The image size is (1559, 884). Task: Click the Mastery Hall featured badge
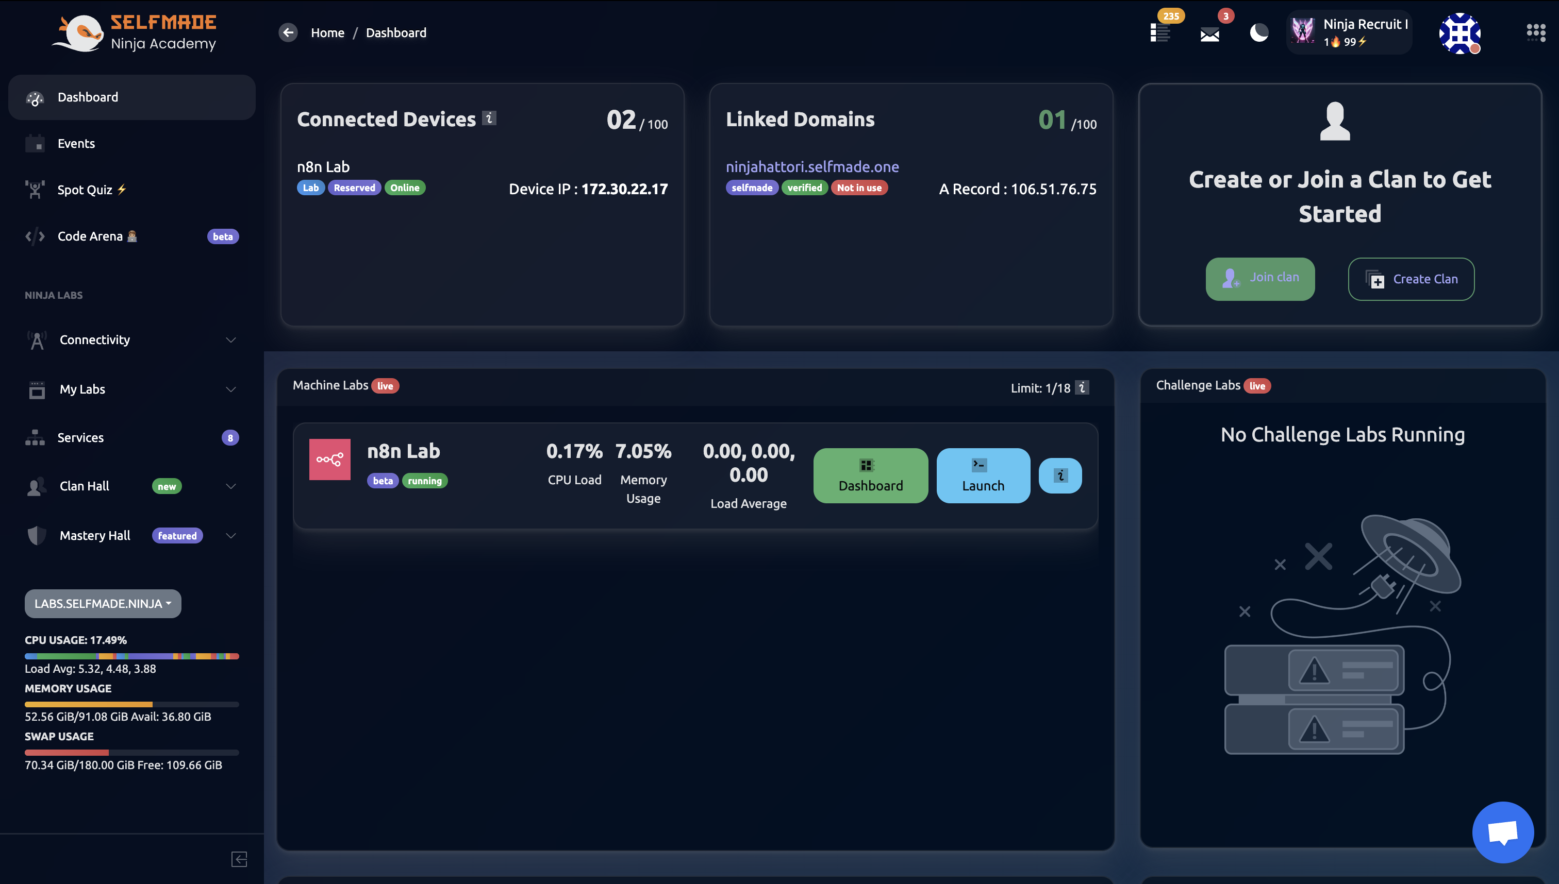(x=177, y=536)
